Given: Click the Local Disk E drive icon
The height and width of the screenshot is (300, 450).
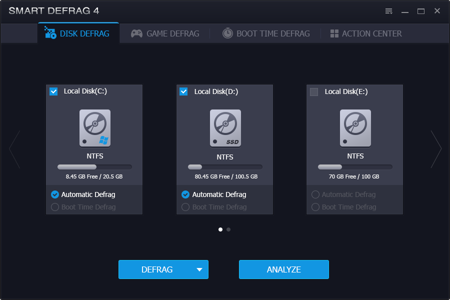Looking at the screenshot, I should point(355,129).
